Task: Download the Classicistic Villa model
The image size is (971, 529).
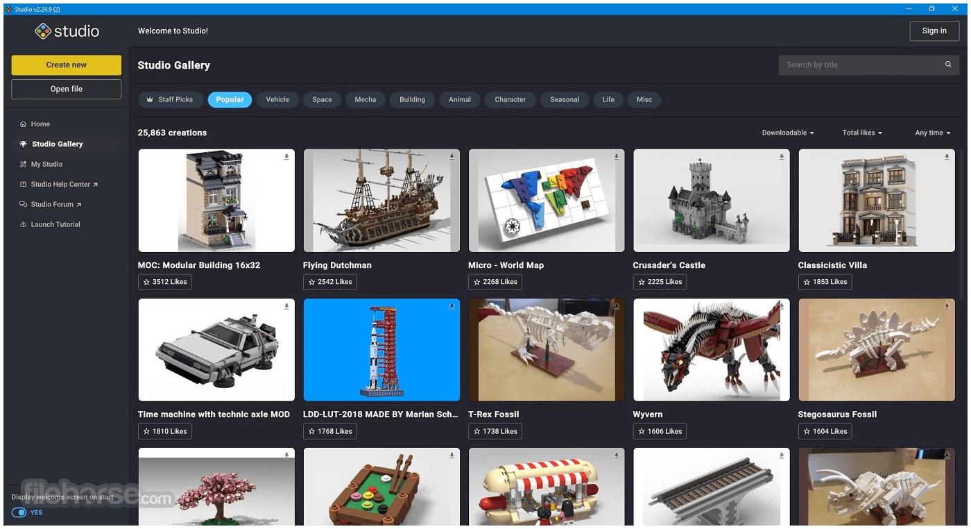Action: coord(947,157)
